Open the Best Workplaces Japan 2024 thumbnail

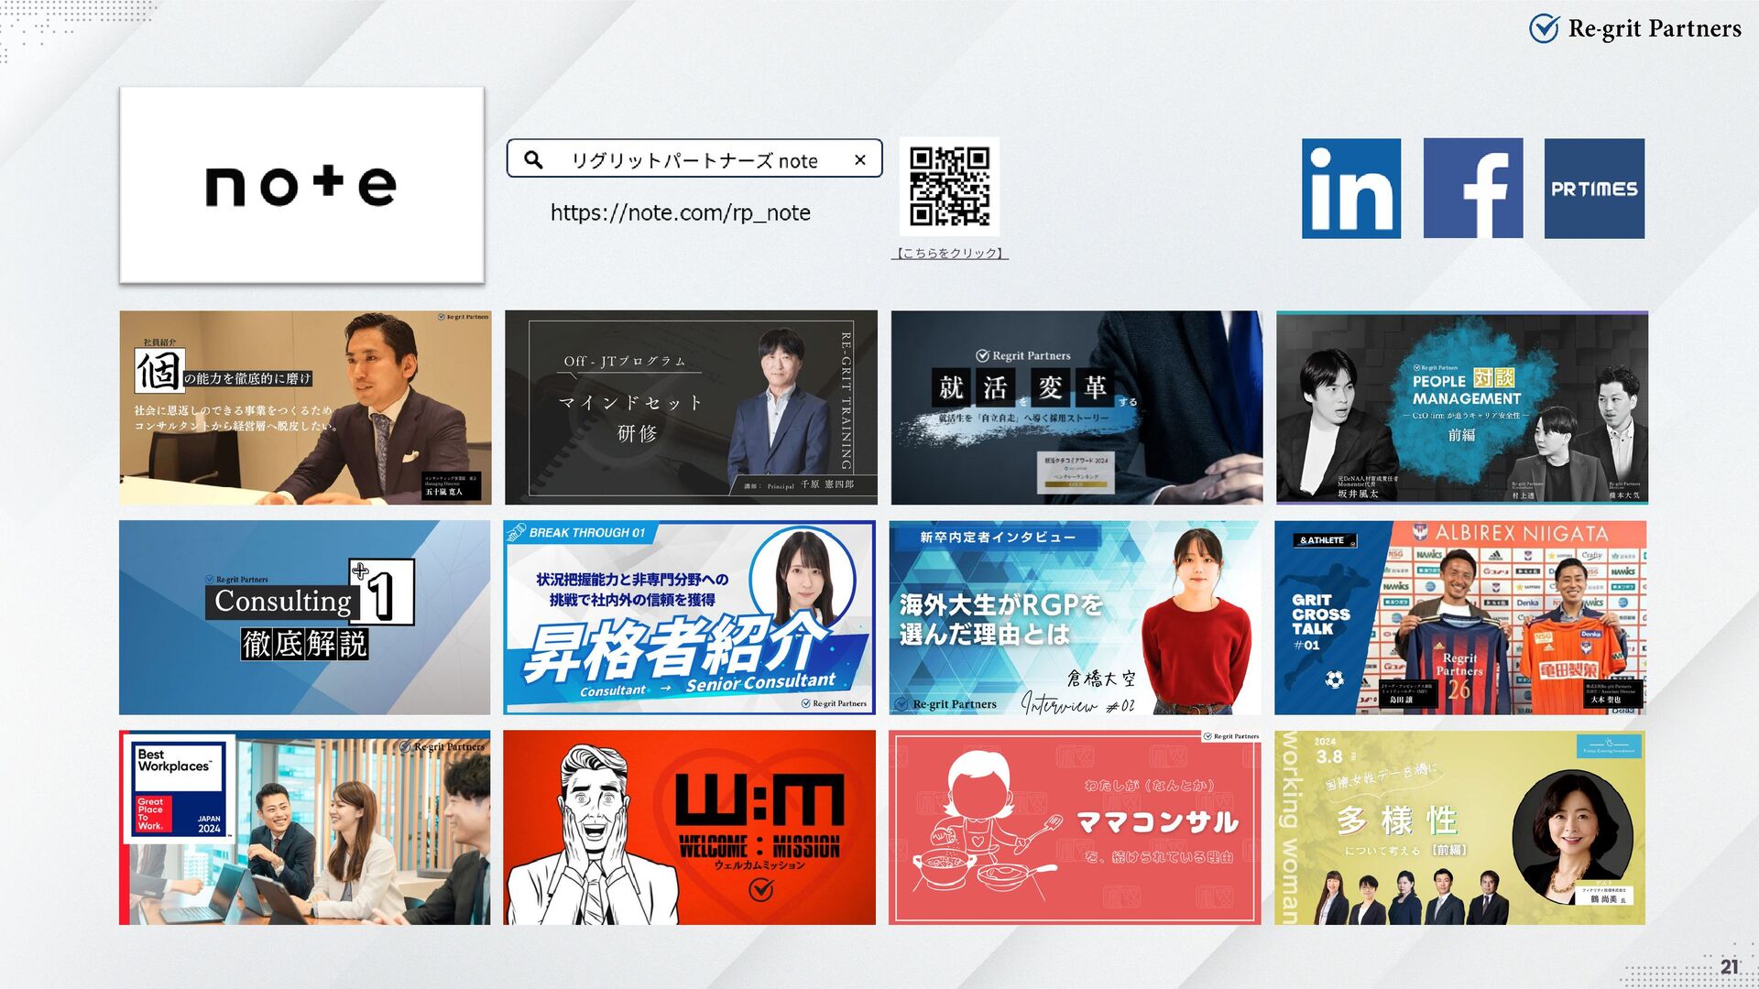(305, 828)
